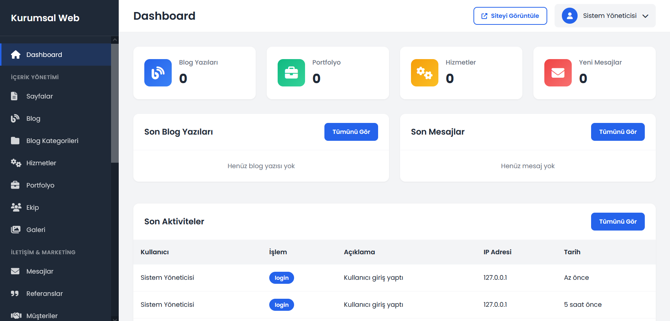This screenshot has height=321, width=670.
Task: Click the sidebar scrollbar thumb
Action: coord(115,103)
